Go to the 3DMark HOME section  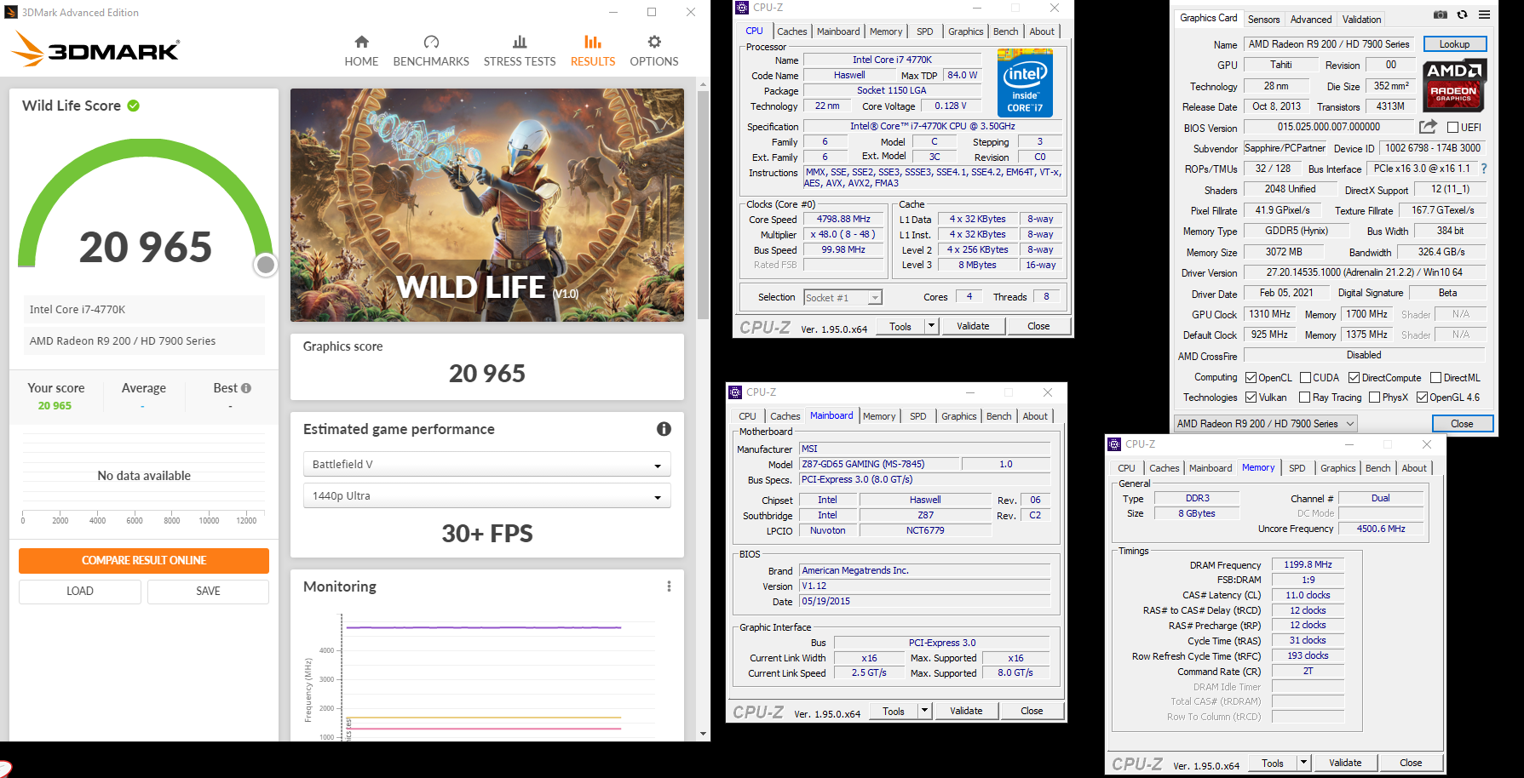[x=361, y=51]
